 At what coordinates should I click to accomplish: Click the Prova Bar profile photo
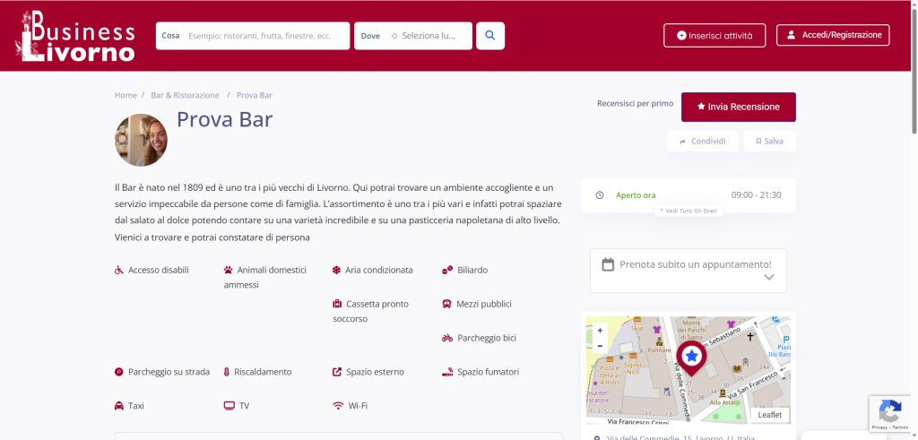coord(141,140)
